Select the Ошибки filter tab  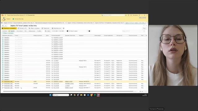[x=39, y=31]
